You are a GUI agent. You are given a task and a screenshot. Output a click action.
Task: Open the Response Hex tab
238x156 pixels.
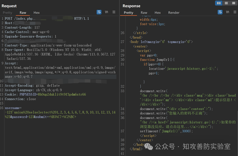pyautogui.click(x=158, y=13)
